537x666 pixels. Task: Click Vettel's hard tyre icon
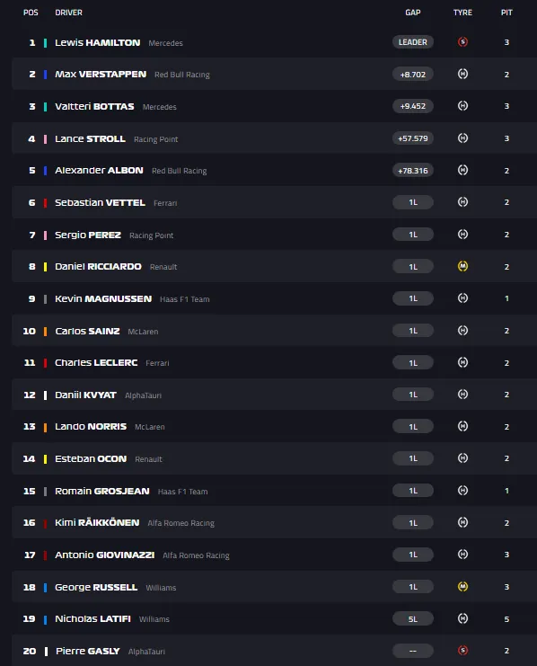pyautogui.click(x=462, y=202)
